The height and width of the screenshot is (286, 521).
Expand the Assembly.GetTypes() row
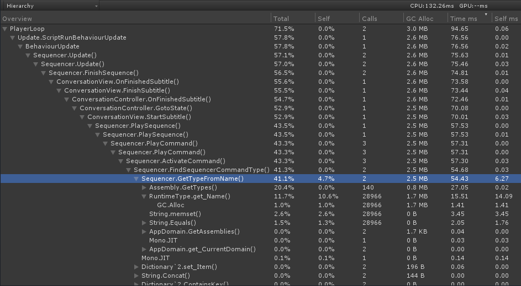144,187
